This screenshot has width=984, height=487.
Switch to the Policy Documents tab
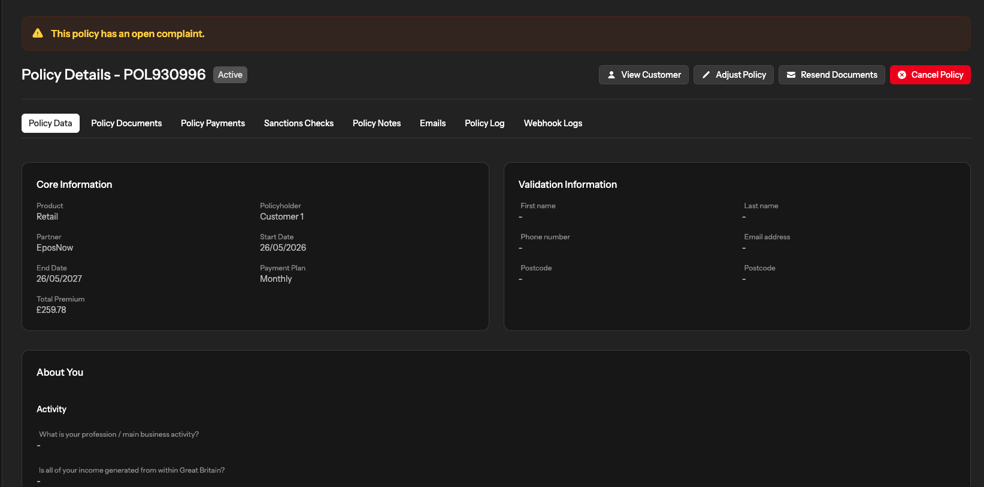126,123
